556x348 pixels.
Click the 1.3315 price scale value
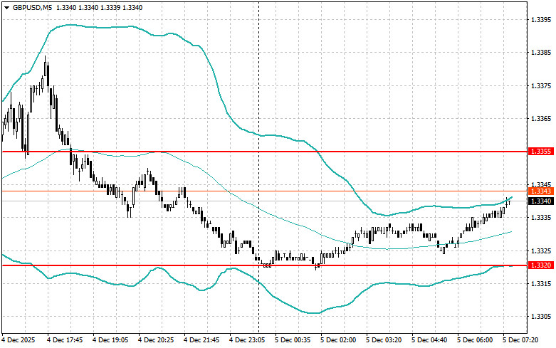[x=541, y=284]
